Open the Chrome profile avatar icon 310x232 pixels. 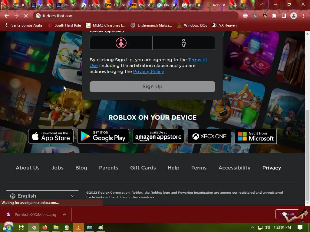coord(294,16)
